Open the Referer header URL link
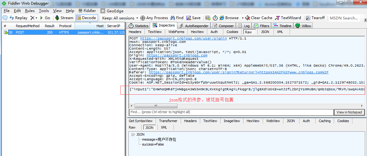The image size is (367, 156). (x=239, y=72)
